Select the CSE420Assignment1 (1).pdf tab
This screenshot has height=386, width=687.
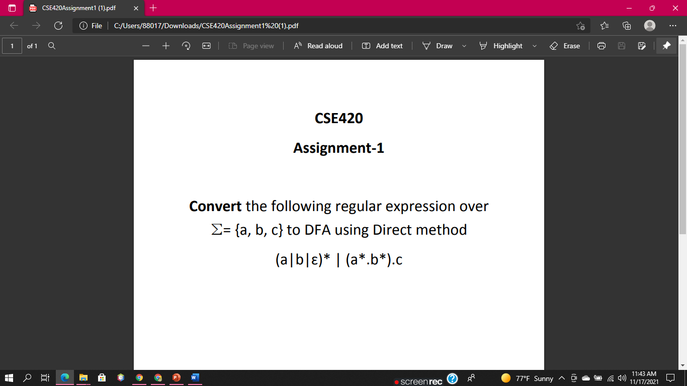click(x=84, y=8)
